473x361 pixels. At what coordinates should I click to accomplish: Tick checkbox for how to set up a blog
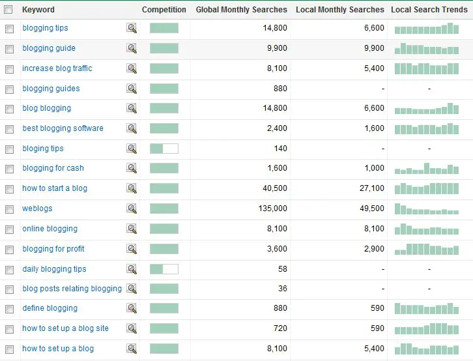[x=9, y=349]
